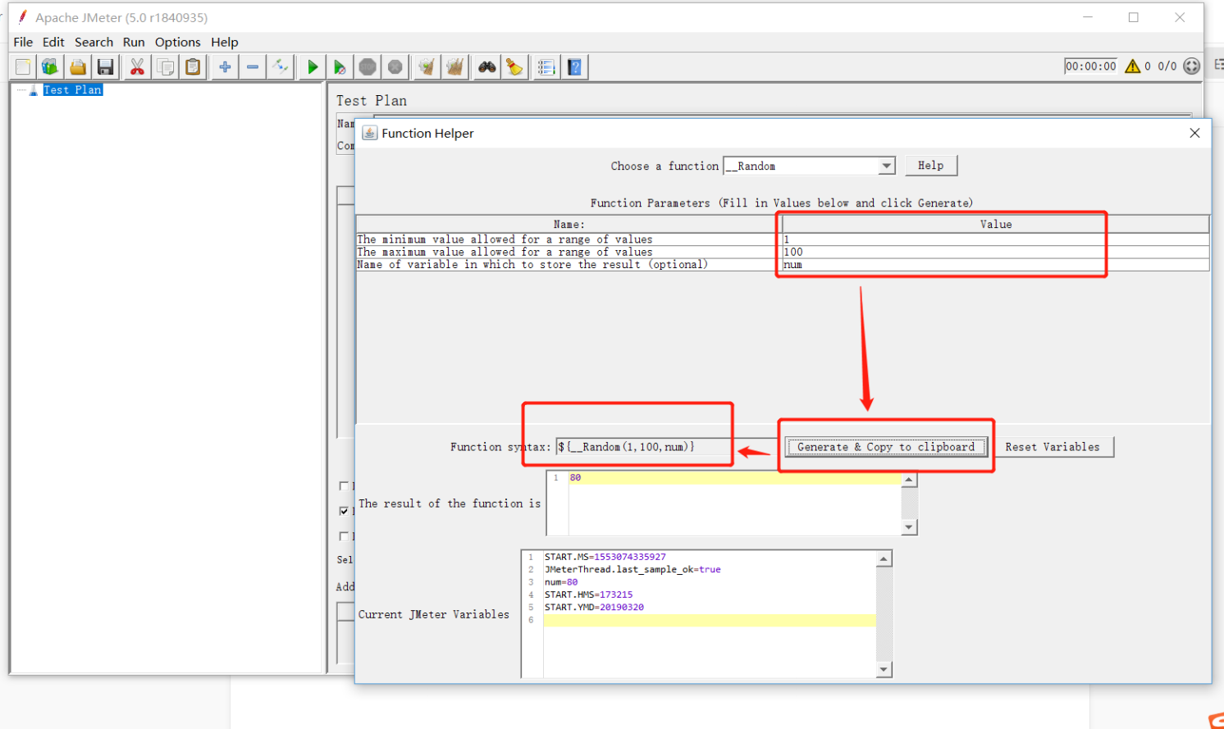Open the File menu

(x=23, y=42)
